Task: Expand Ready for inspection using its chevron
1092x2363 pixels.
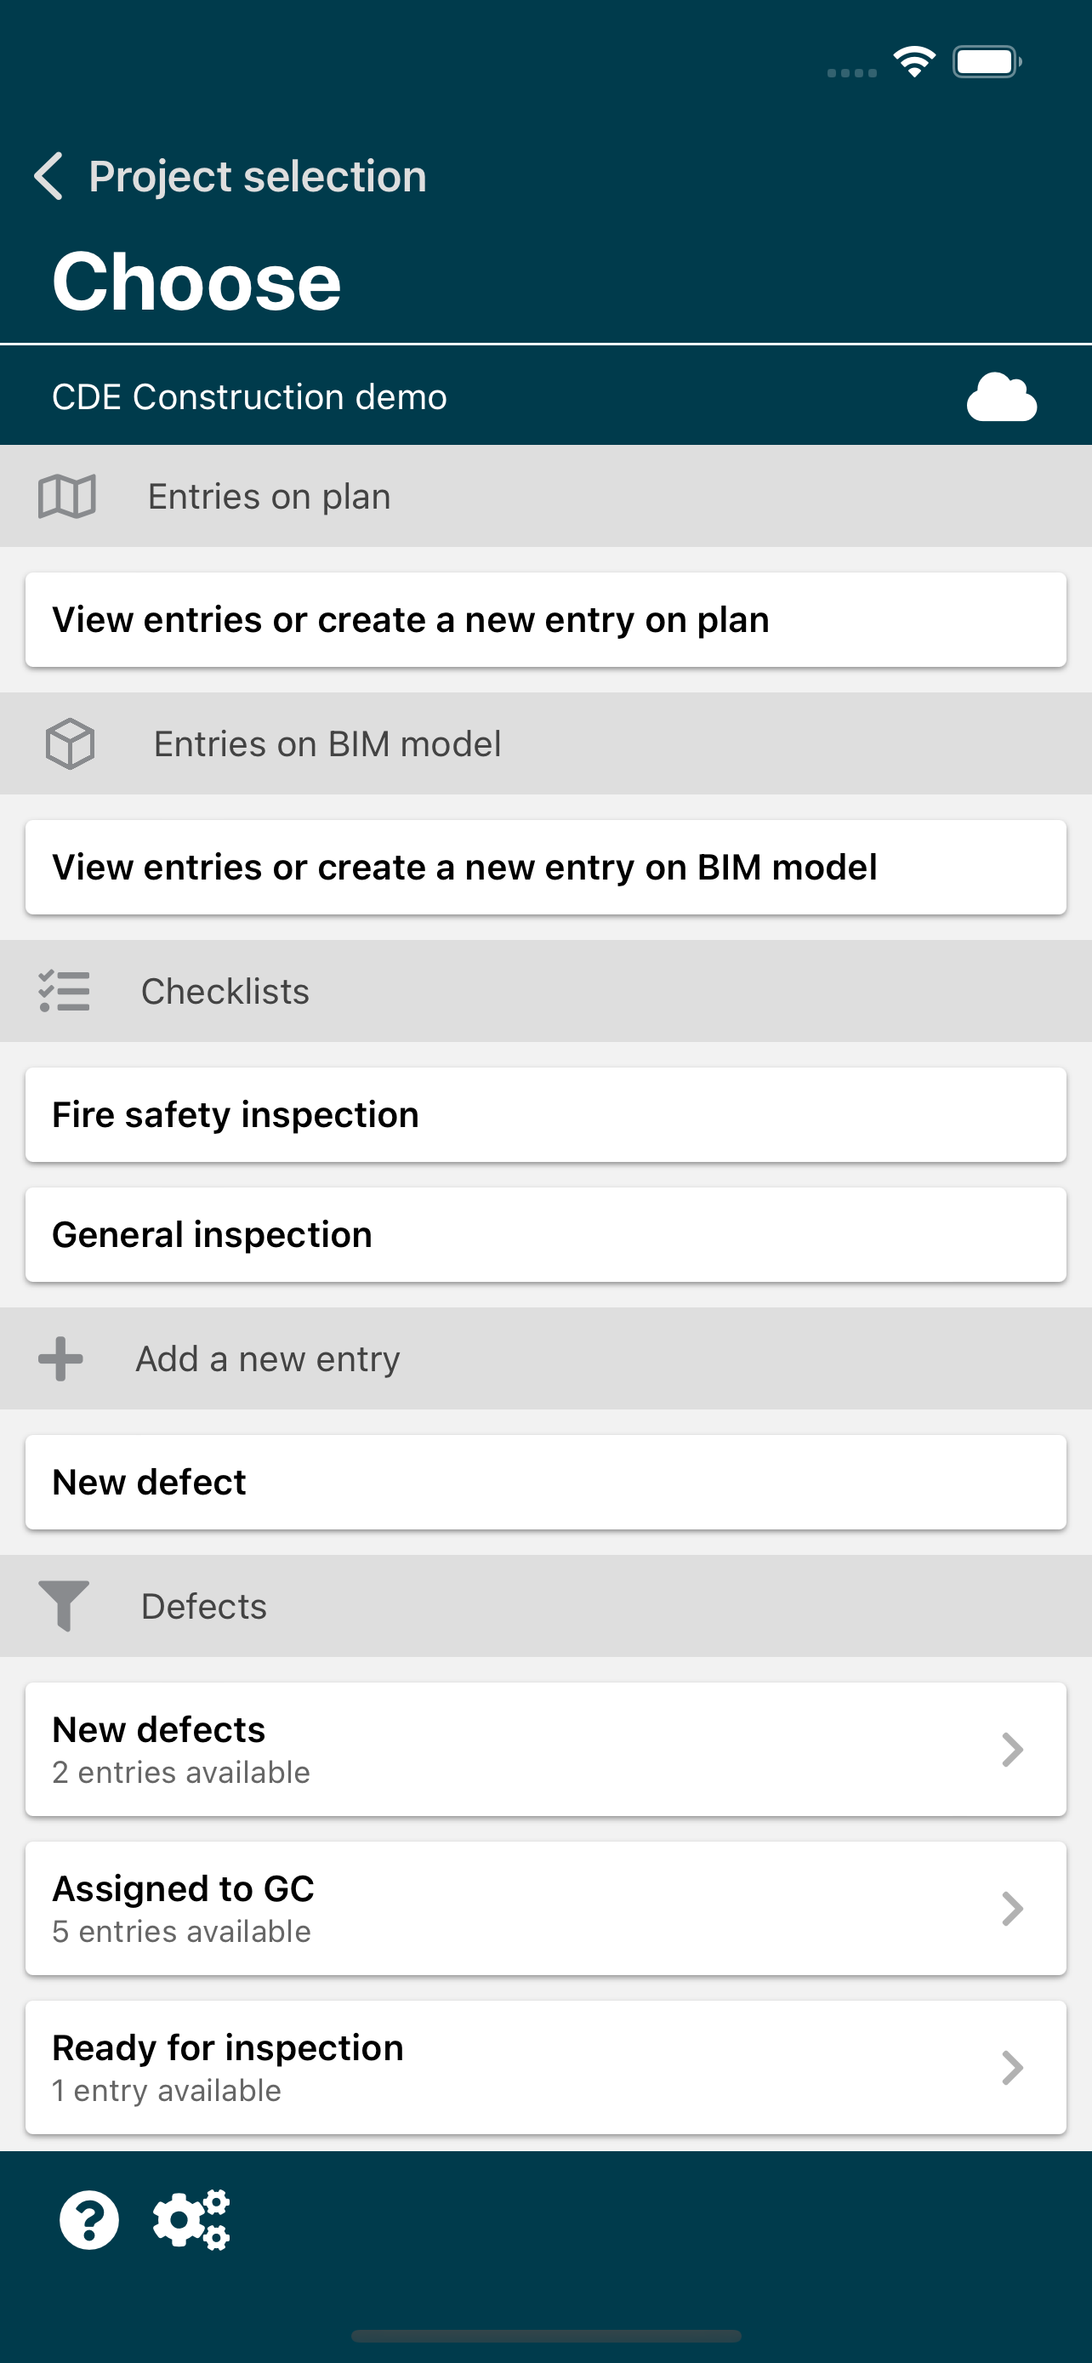Action: click(x=1012, y=2069)
